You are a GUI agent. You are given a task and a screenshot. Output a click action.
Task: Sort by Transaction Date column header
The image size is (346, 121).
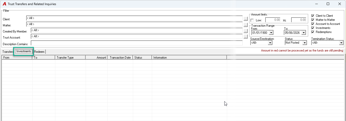[x=120, y=58]
